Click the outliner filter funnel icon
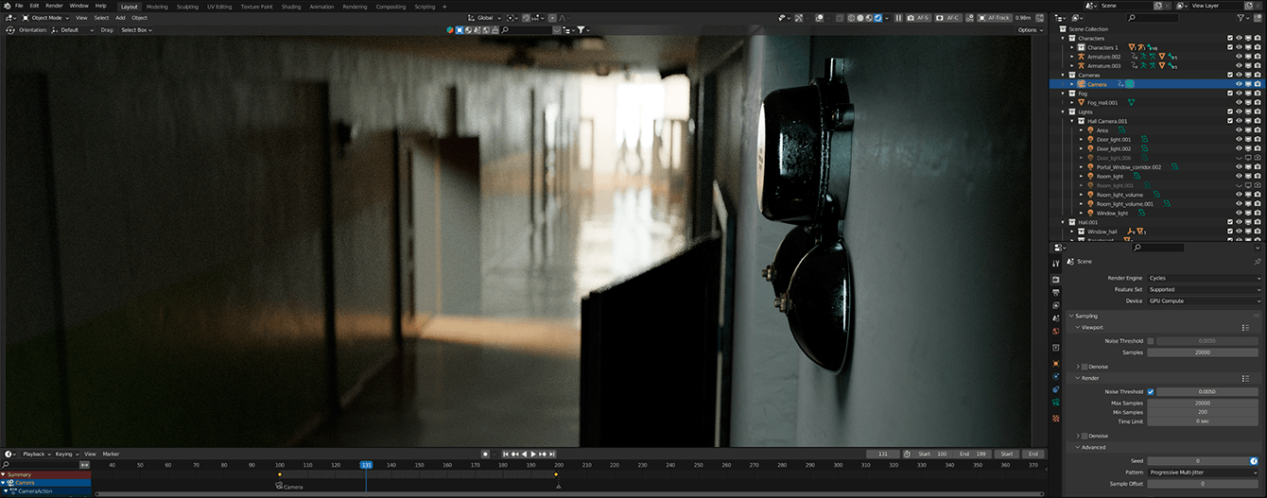 [x=1241, y=18]
